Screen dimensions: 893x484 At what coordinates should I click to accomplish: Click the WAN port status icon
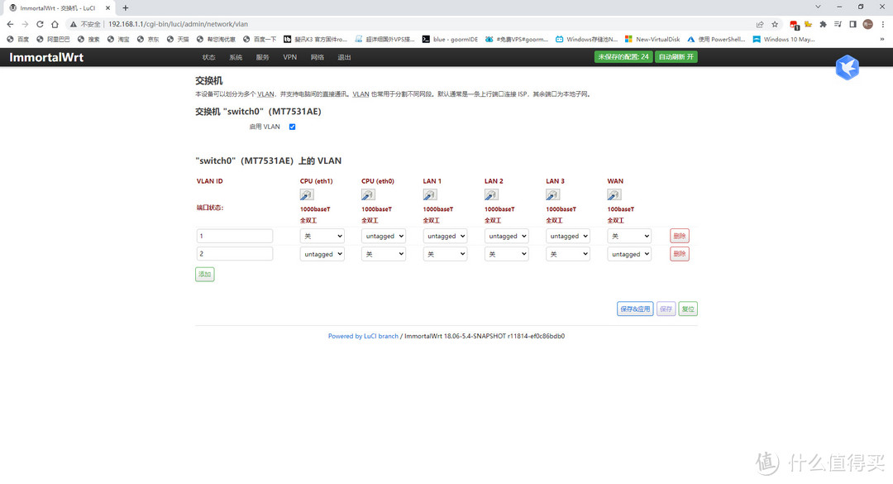pos(614,195)
